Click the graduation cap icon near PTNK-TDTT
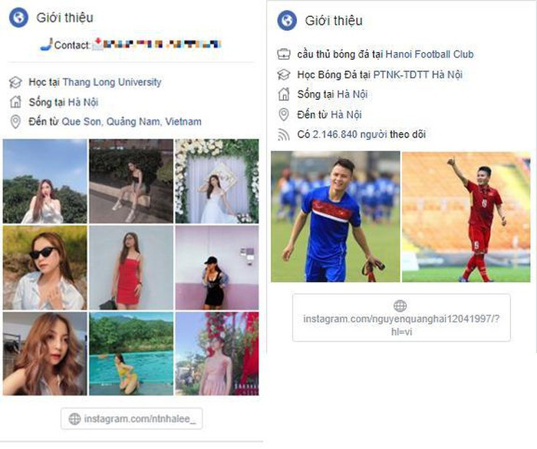This screenshot has height=449, width=537. click(284, 74)
